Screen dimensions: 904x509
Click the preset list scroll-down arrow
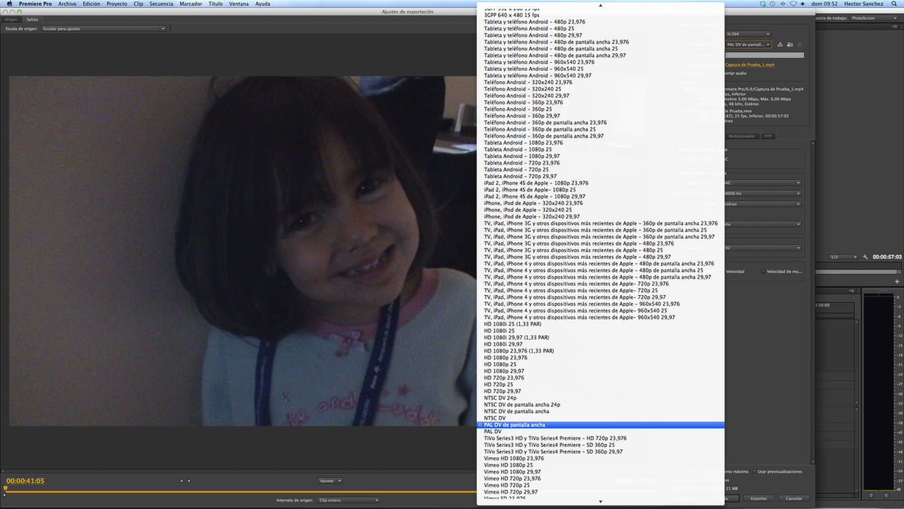[600, 502]
